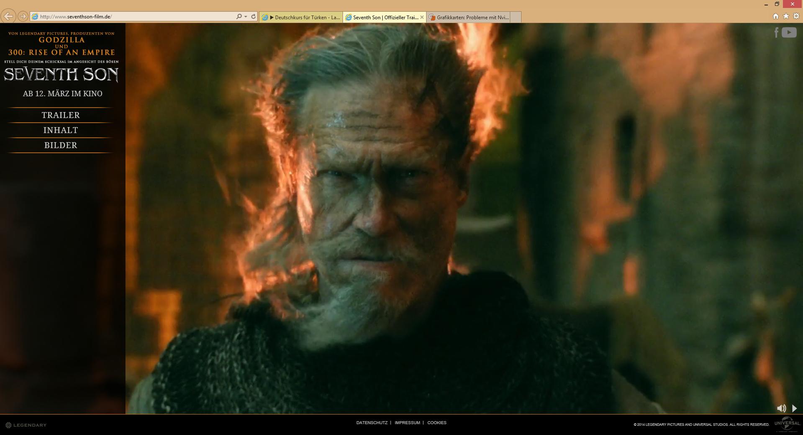The width and height of the screenshot is (803, 435).
Task: Open the DATENSCHUTZ footer link
Action: tap(372, 423)
